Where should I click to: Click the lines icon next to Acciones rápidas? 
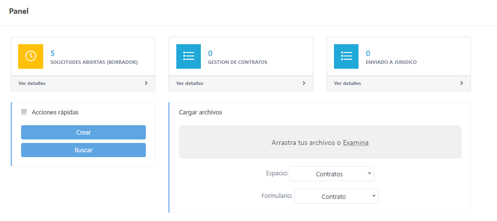click(24, 112)
